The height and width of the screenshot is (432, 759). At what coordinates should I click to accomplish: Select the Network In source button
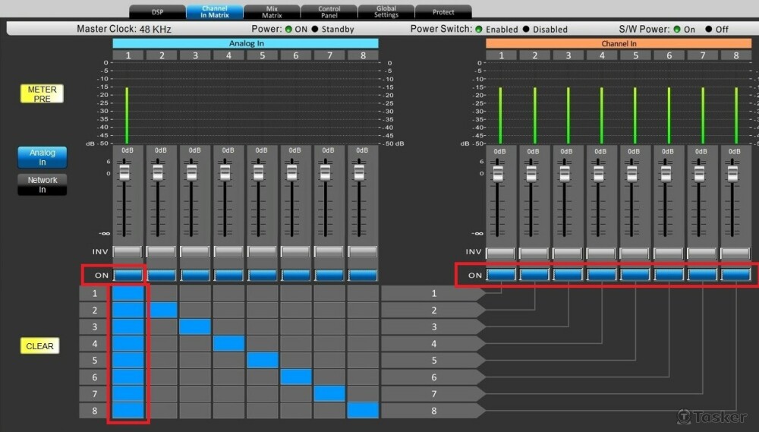pos(42,184)
